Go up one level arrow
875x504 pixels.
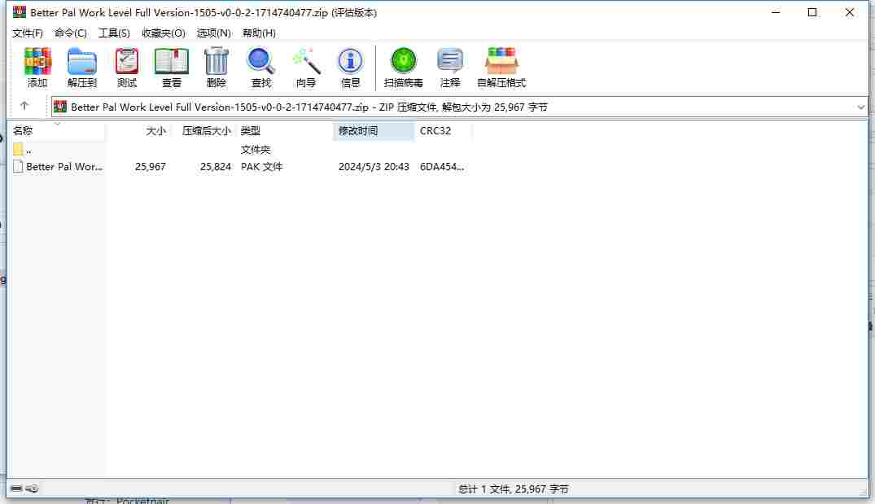[24, 106]
